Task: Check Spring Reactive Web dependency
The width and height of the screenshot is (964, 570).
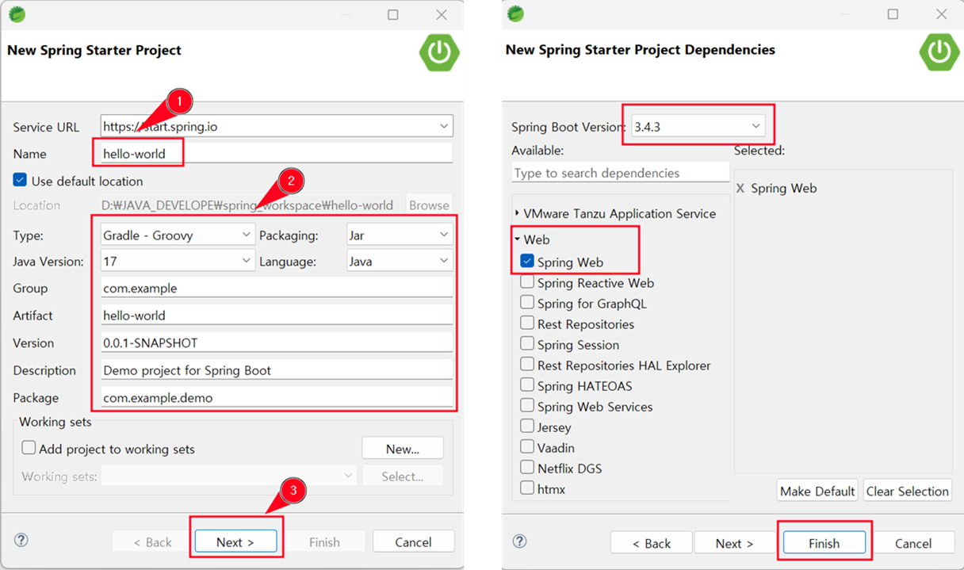Action: (x=527, y=281)
